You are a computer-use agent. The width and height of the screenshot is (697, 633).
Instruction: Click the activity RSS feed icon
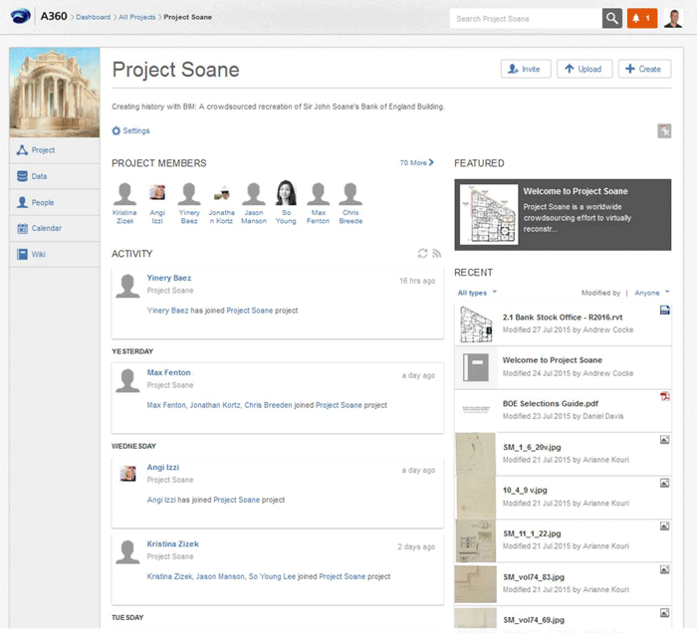click(x=436, y=255)
